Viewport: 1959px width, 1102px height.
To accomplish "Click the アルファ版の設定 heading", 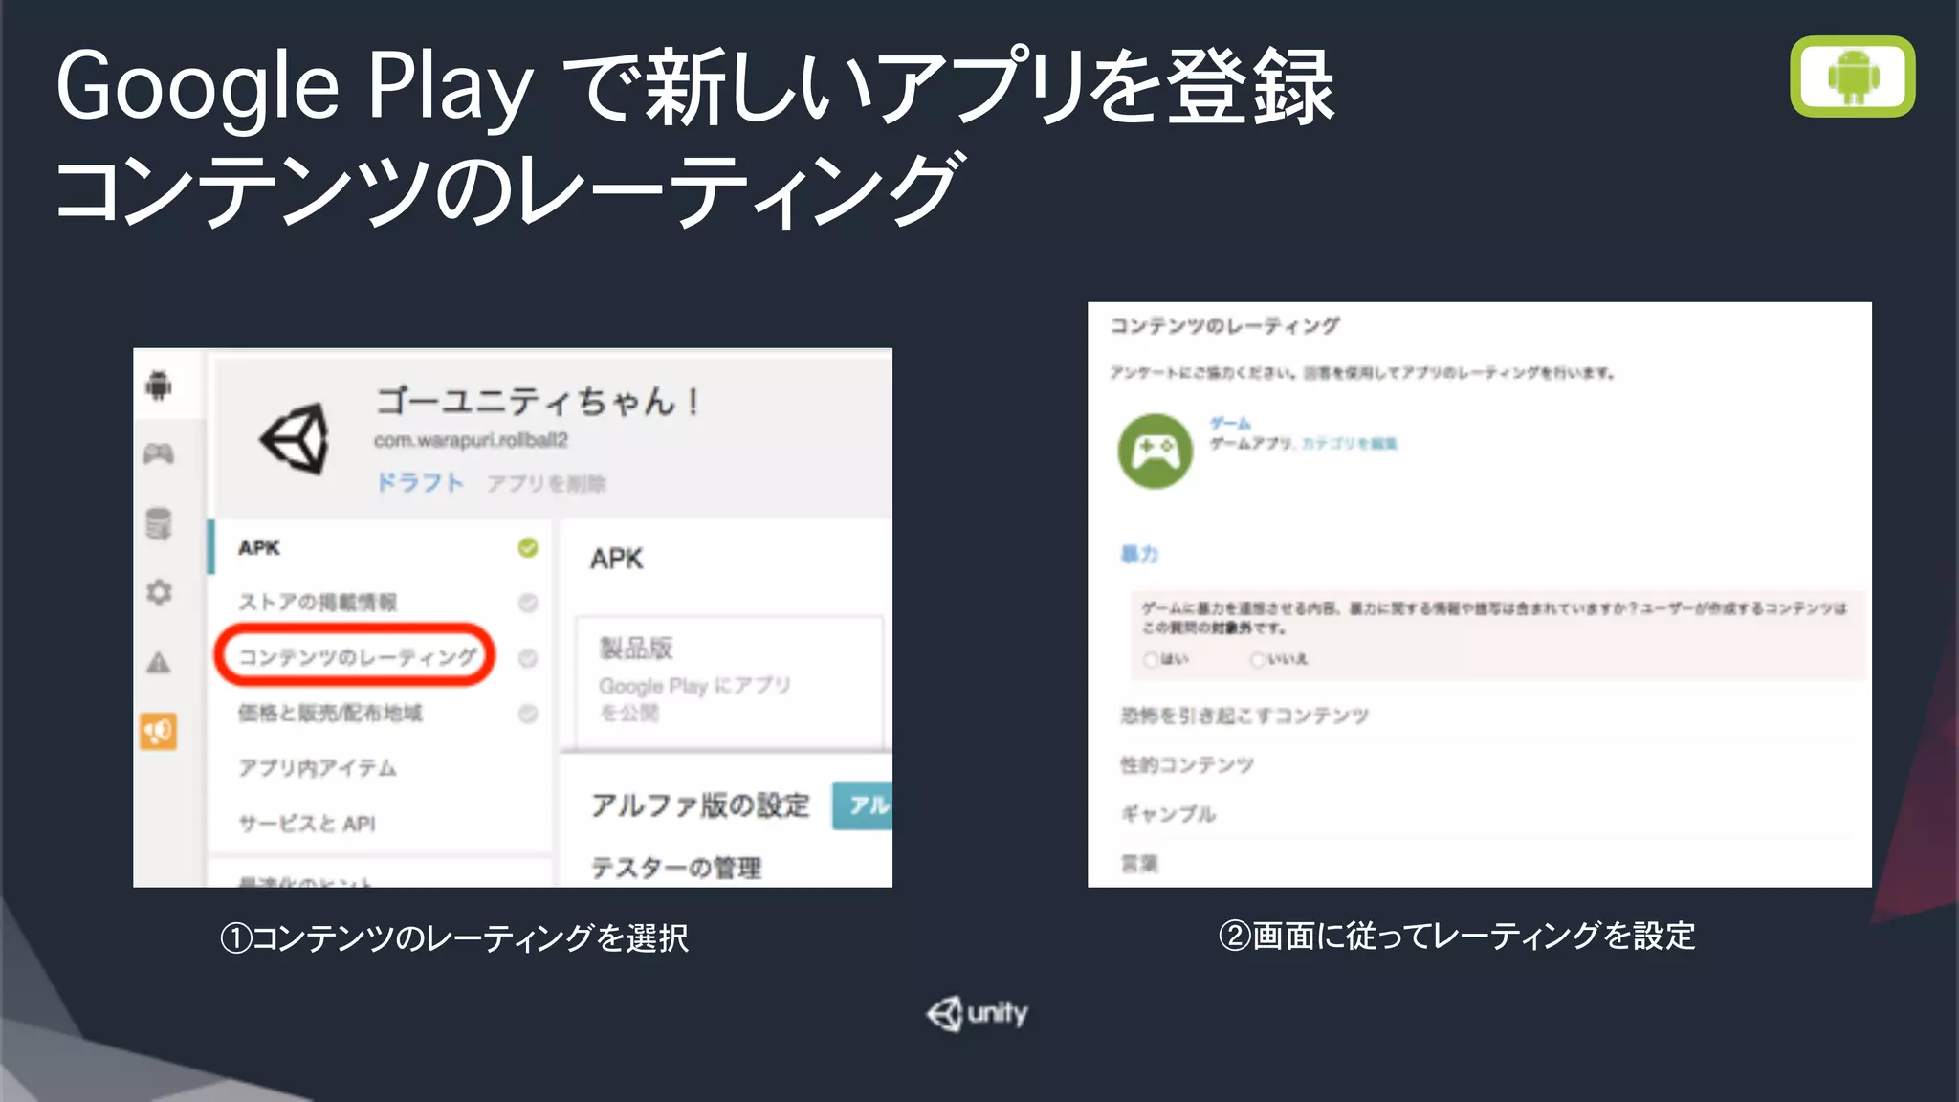I will pyautogui.click(x=700, y=805).
